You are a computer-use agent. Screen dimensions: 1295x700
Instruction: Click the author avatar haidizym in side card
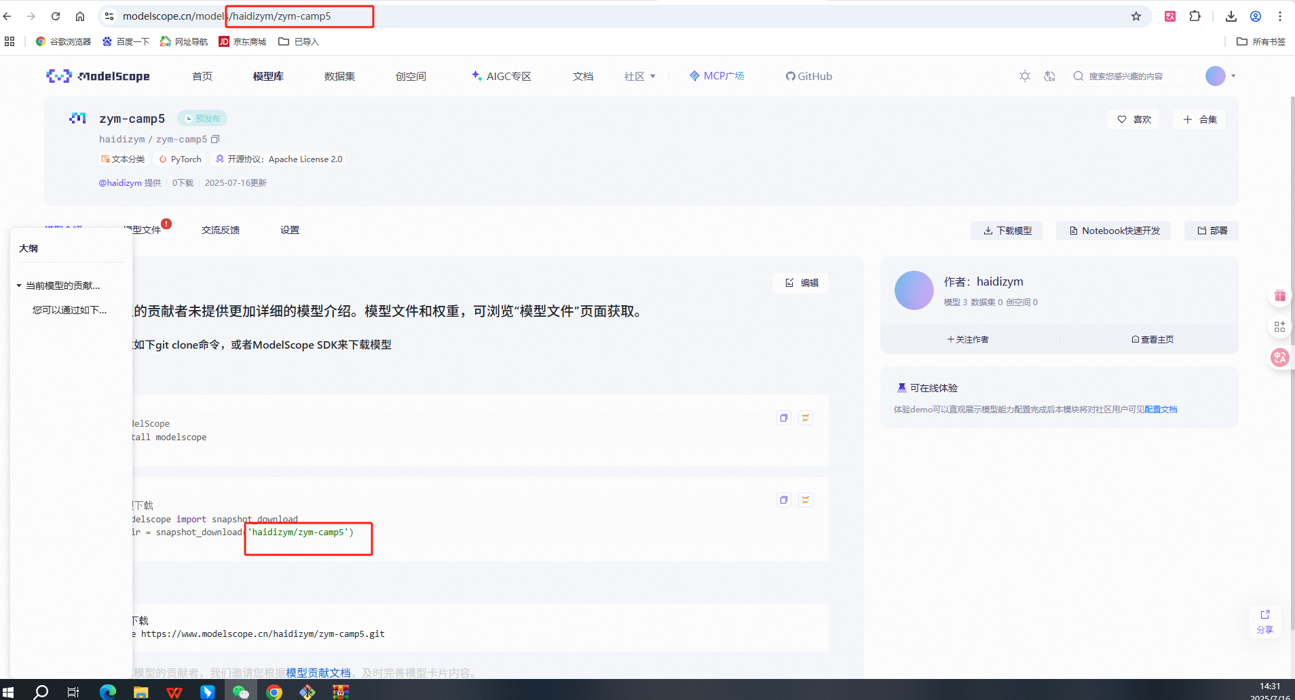(914, 290)
